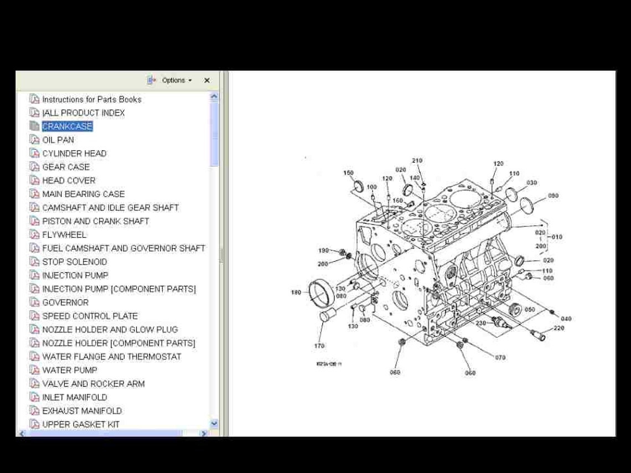Open the NOZZLE HOLDER AND GLOW PLUG page
This screenshot has height=473, width=631.
[x=110, y=329]
